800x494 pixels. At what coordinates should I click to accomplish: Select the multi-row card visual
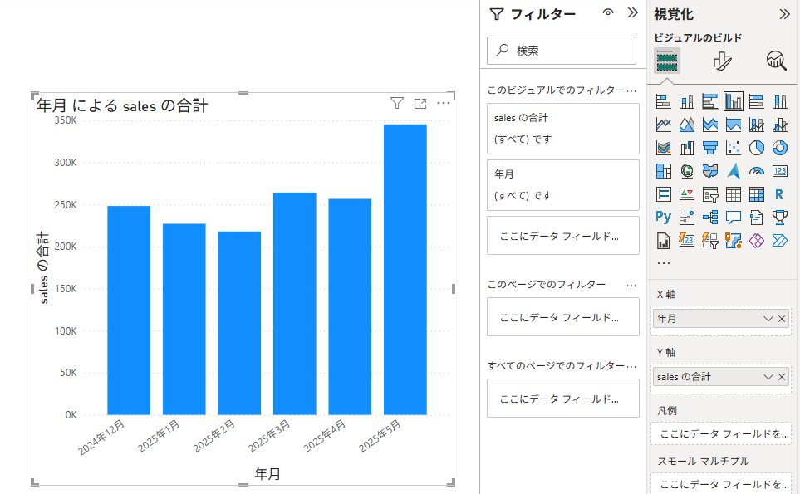point(663,194)
